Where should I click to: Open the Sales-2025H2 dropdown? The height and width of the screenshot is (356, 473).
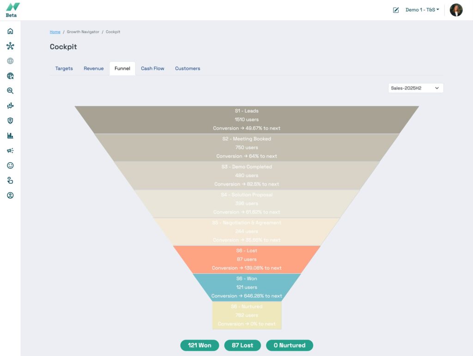(415, 88)
